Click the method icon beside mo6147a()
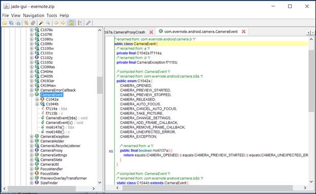This screenshot has width=316, height=194. point(42,127)
